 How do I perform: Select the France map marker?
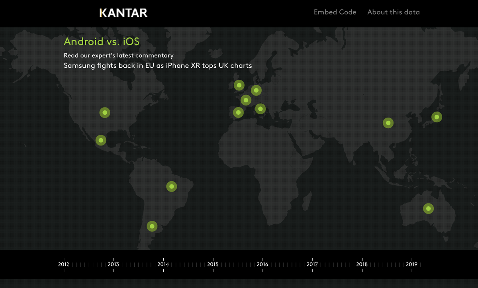click(246, 100)
